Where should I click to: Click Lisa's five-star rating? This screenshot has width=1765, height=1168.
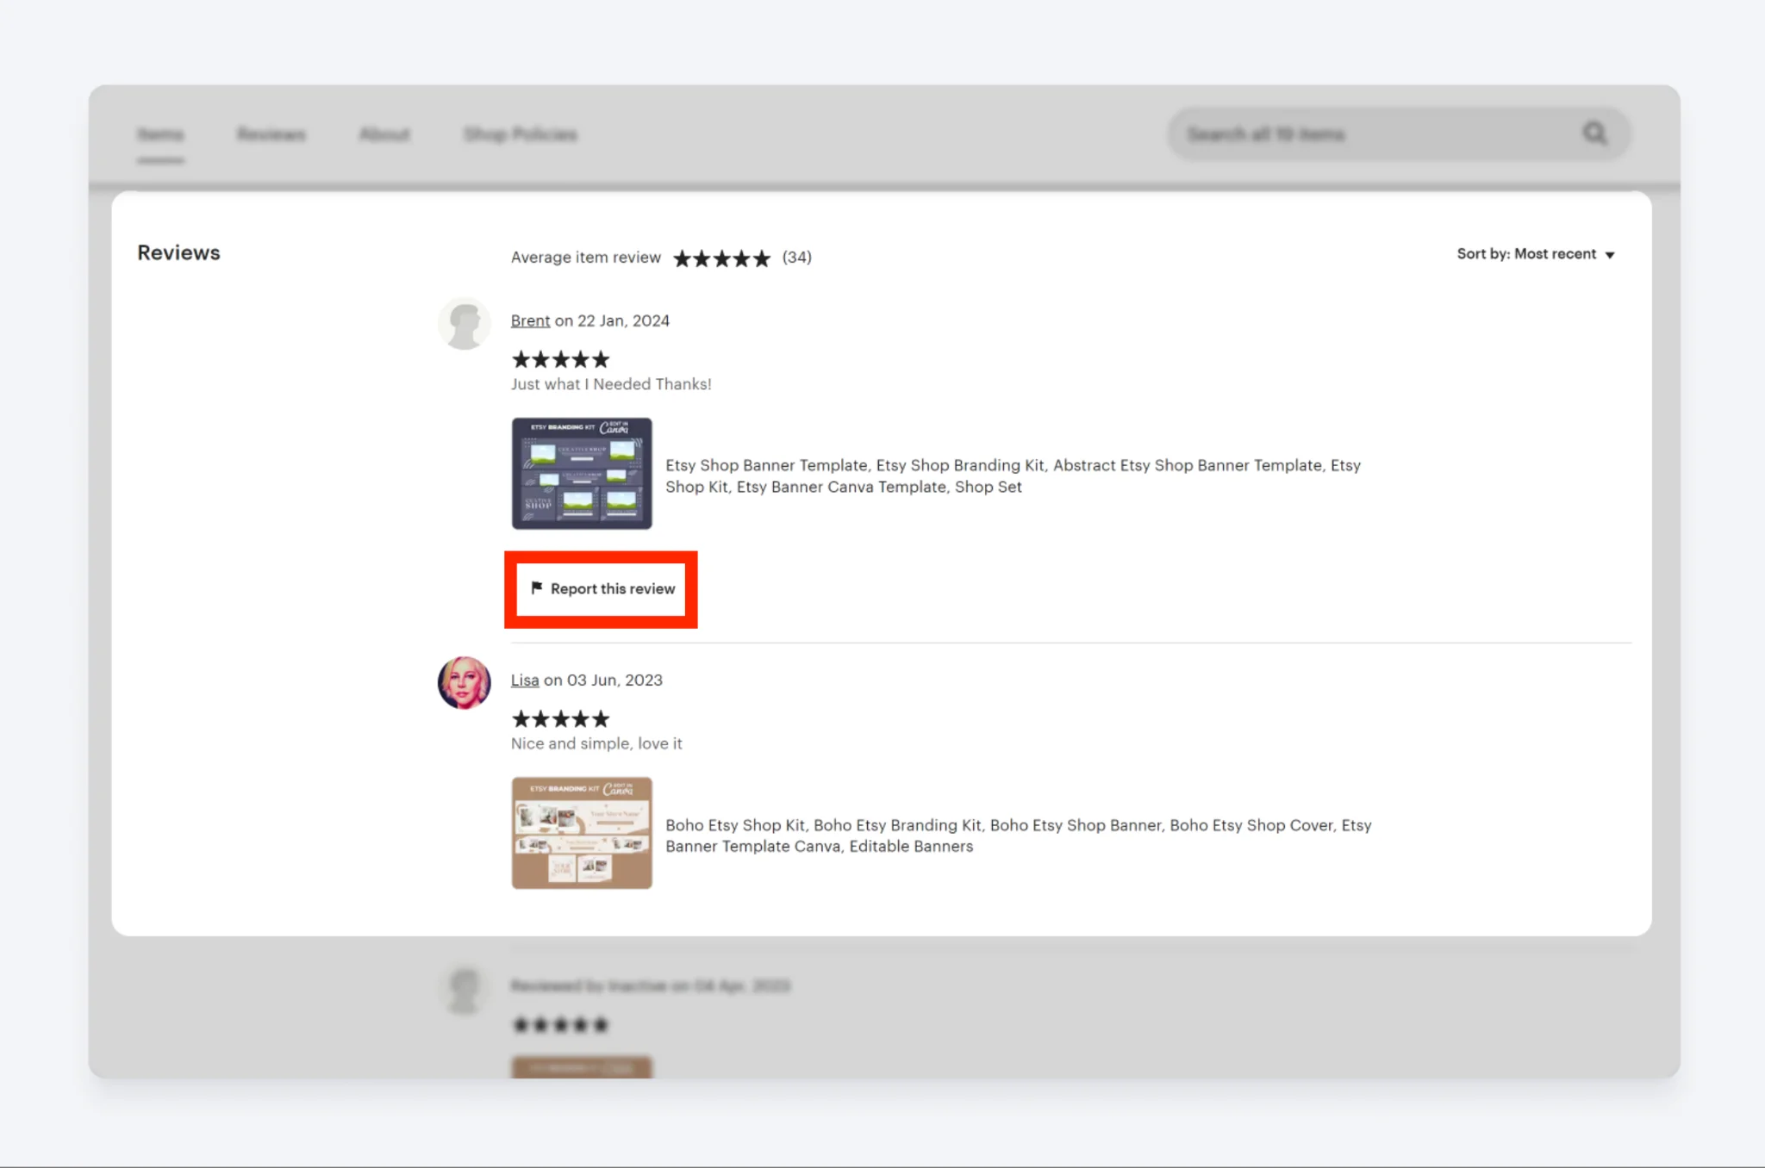[x=560, y=718]
